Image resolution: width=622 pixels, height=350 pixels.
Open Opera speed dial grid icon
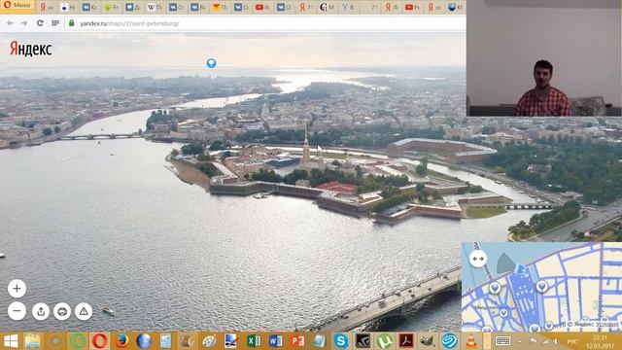click(55, 23)
